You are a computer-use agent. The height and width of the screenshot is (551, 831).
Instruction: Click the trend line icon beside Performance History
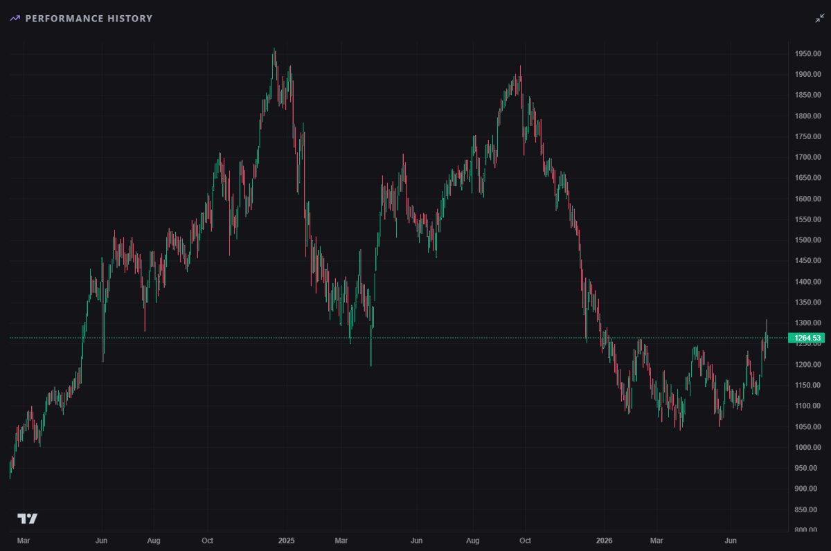click(x=15, y=19)
